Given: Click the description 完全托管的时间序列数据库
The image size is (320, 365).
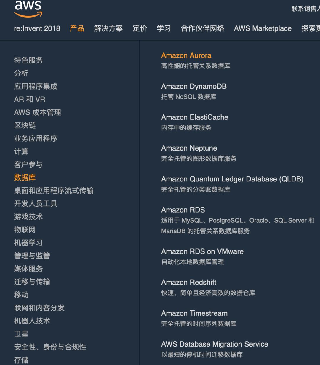Looking at the screenshot, I should point(199,324).
